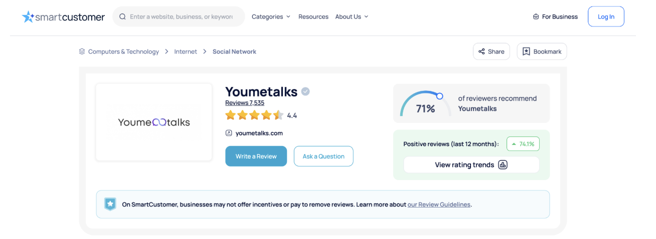Click the star shield guidelines icon
The height and width of the screenshot is (239, 656).
[110, 204]
